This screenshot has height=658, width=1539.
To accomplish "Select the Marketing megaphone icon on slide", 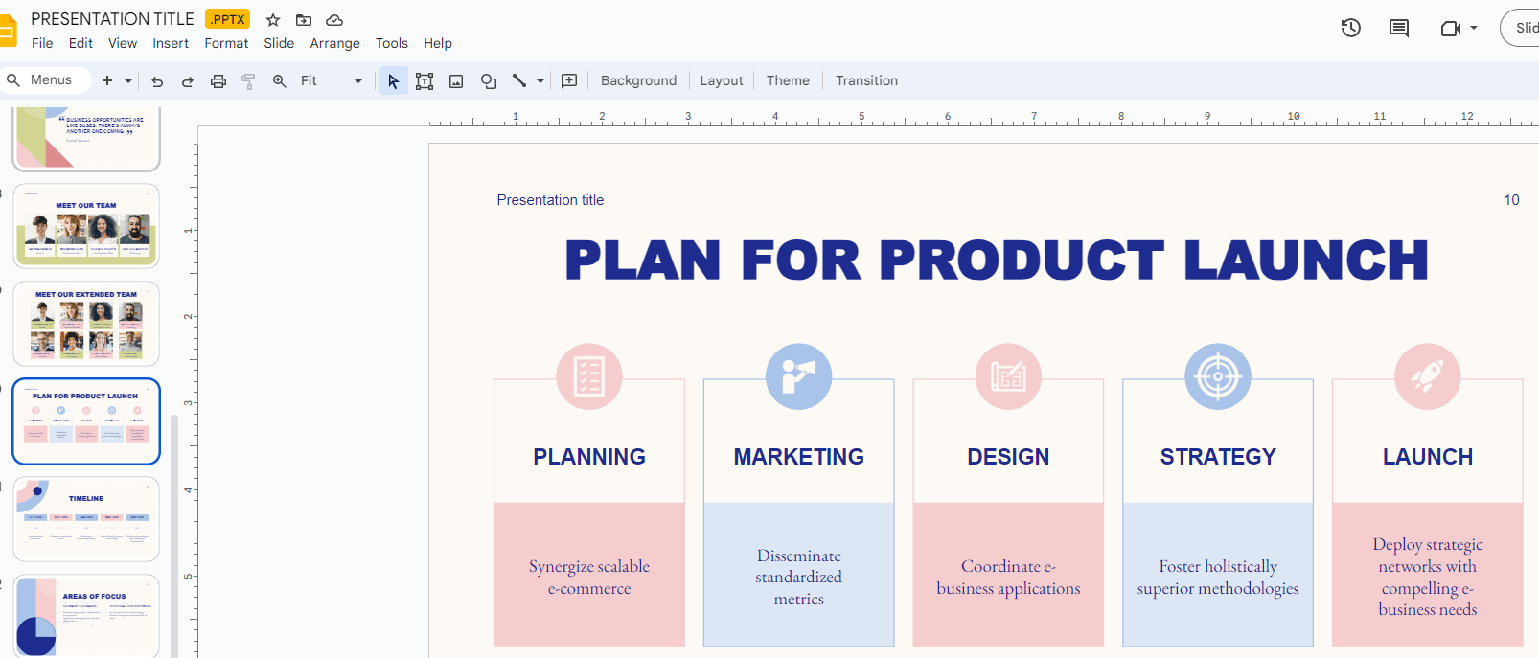I will tap(799, 376).
